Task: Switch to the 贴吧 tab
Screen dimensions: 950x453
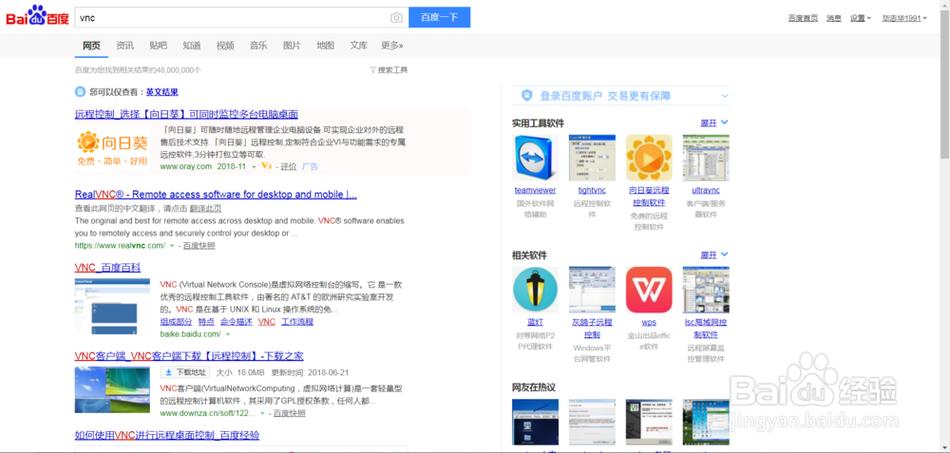Action: (x=158, y=46)
